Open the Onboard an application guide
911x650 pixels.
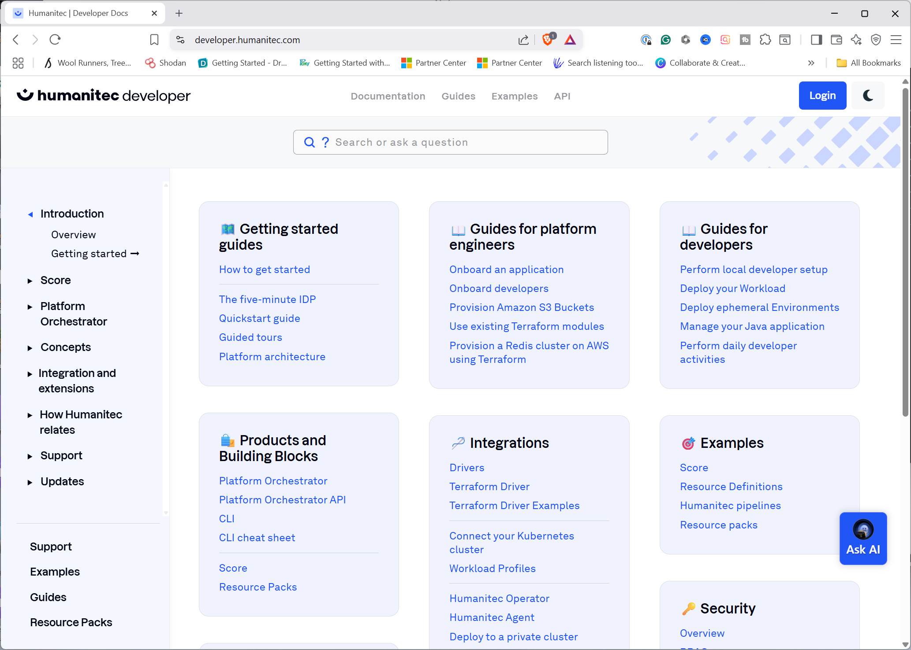[x=507, y=270]
